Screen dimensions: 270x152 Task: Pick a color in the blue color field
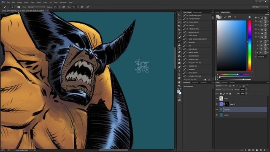[x=231, y=46]
